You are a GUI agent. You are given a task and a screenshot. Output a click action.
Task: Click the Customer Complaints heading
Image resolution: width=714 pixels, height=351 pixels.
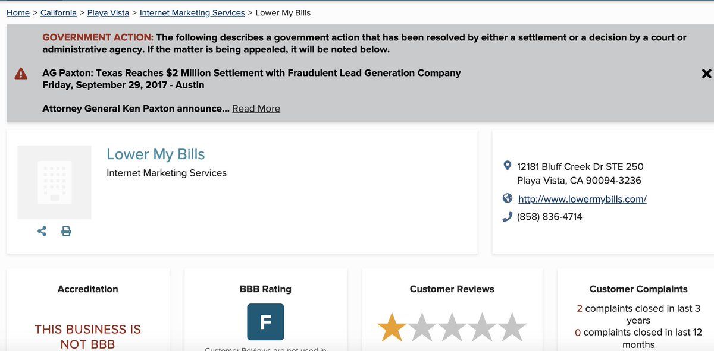[638, 289]
